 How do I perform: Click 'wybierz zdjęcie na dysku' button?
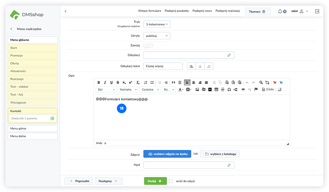[167, 154]
